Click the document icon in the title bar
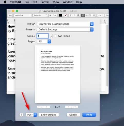The width and height of the screenshot is (124, 126). 40,11
